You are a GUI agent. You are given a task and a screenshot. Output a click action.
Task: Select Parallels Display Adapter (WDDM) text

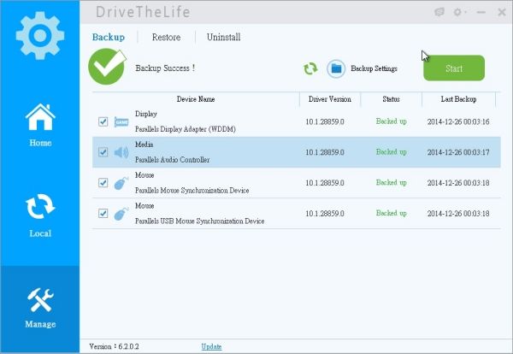tap(186, 129)
